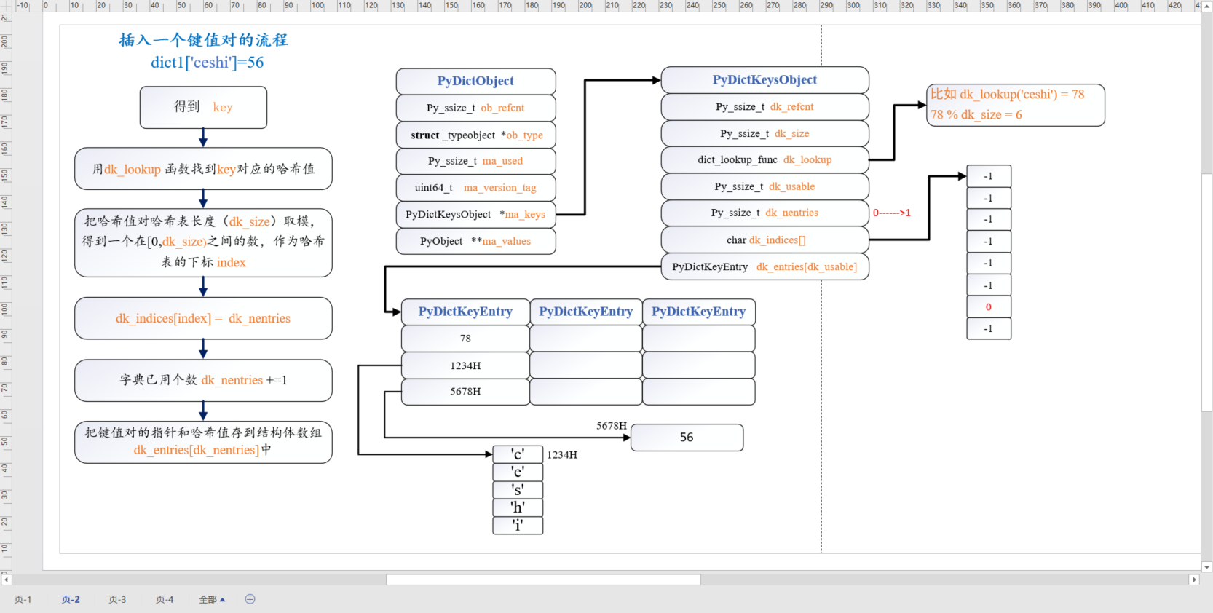Select the 's' character cell

(x=518, y=490)
